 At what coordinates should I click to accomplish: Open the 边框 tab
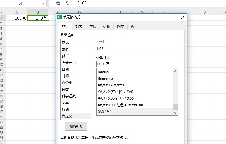tap(107, 27)
